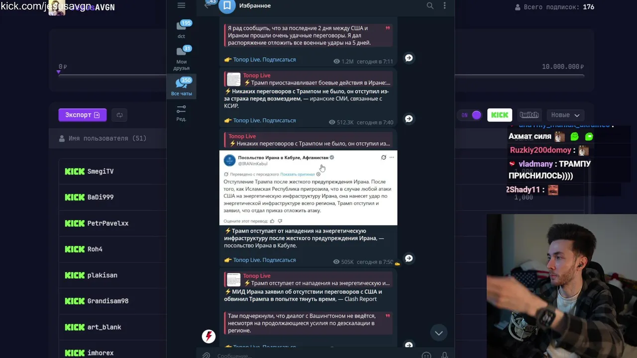Jump to latest message with down chevron
637x358 pixels.
(x=438, y=333)
